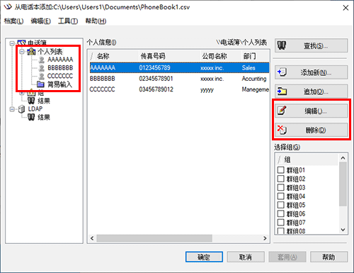
Task: Click the pencil icon on 编辑 button
Action: [282, 111]
